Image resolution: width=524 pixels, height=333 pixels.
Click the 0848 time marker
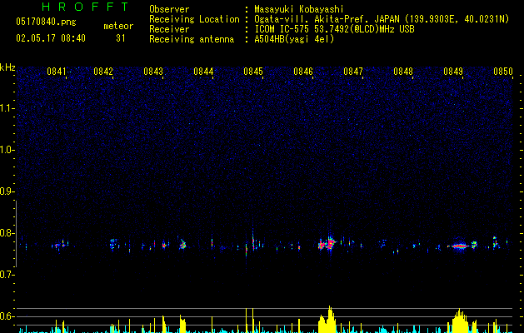403,71
